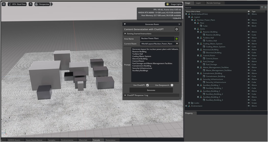Open the Stage Lights menu
The image size is (268, 142).
point(174,4)
